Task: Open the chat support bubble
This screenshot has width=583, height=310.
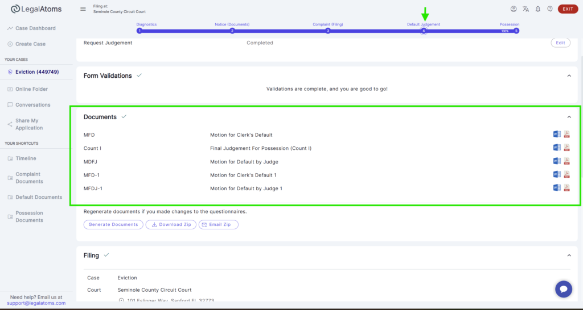Action: [564, 289]
